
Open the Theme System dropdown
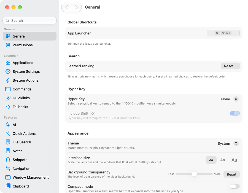pyautogui.click(x=228, y=143)
